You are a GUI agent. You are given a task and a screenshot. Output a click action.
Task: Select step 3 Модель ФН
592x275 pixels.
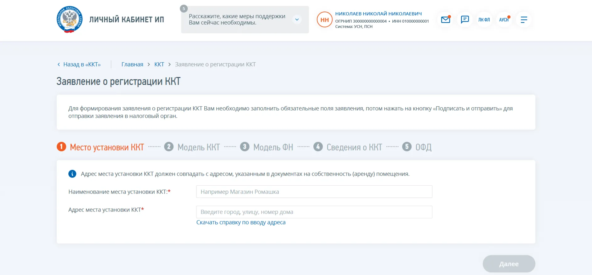pyautogui.click(x=267, y=147)
